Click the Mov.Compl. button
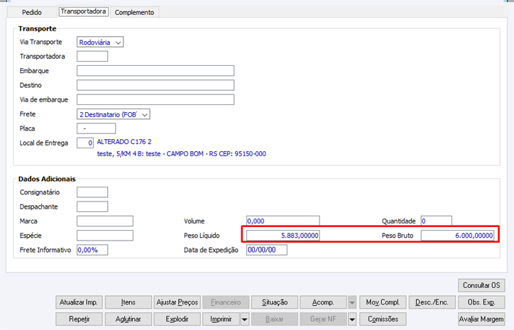The height and width of the screenshot is (330, 514). [383, 302]
